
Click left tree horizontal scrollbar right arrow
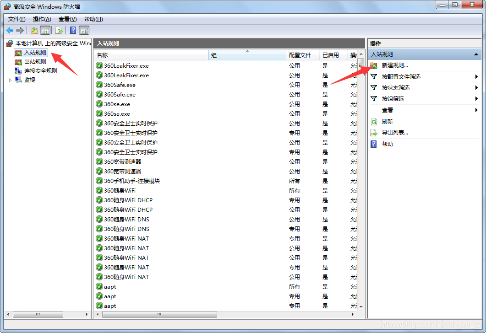click(x=87, y=314)
